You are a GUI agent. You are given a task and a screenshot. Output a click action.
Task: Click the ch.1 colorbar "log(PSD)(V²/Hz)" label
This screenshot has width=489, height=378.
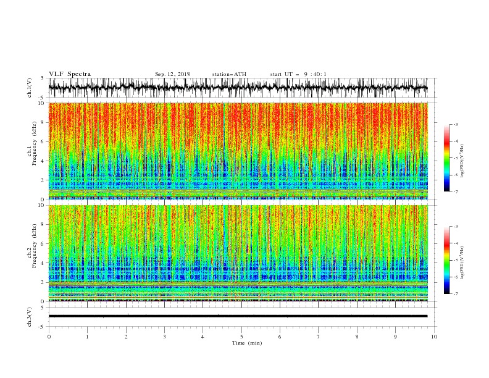coord(462,161)
